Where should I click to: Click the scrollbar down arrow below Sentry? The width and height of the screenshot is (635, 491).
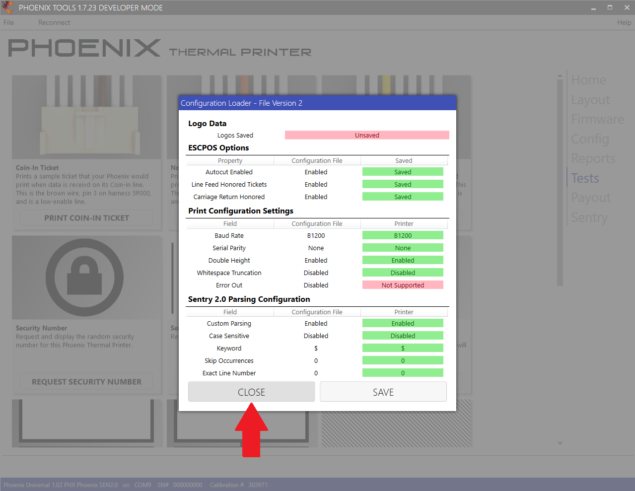pyautogui.click(x=560, y=443)
